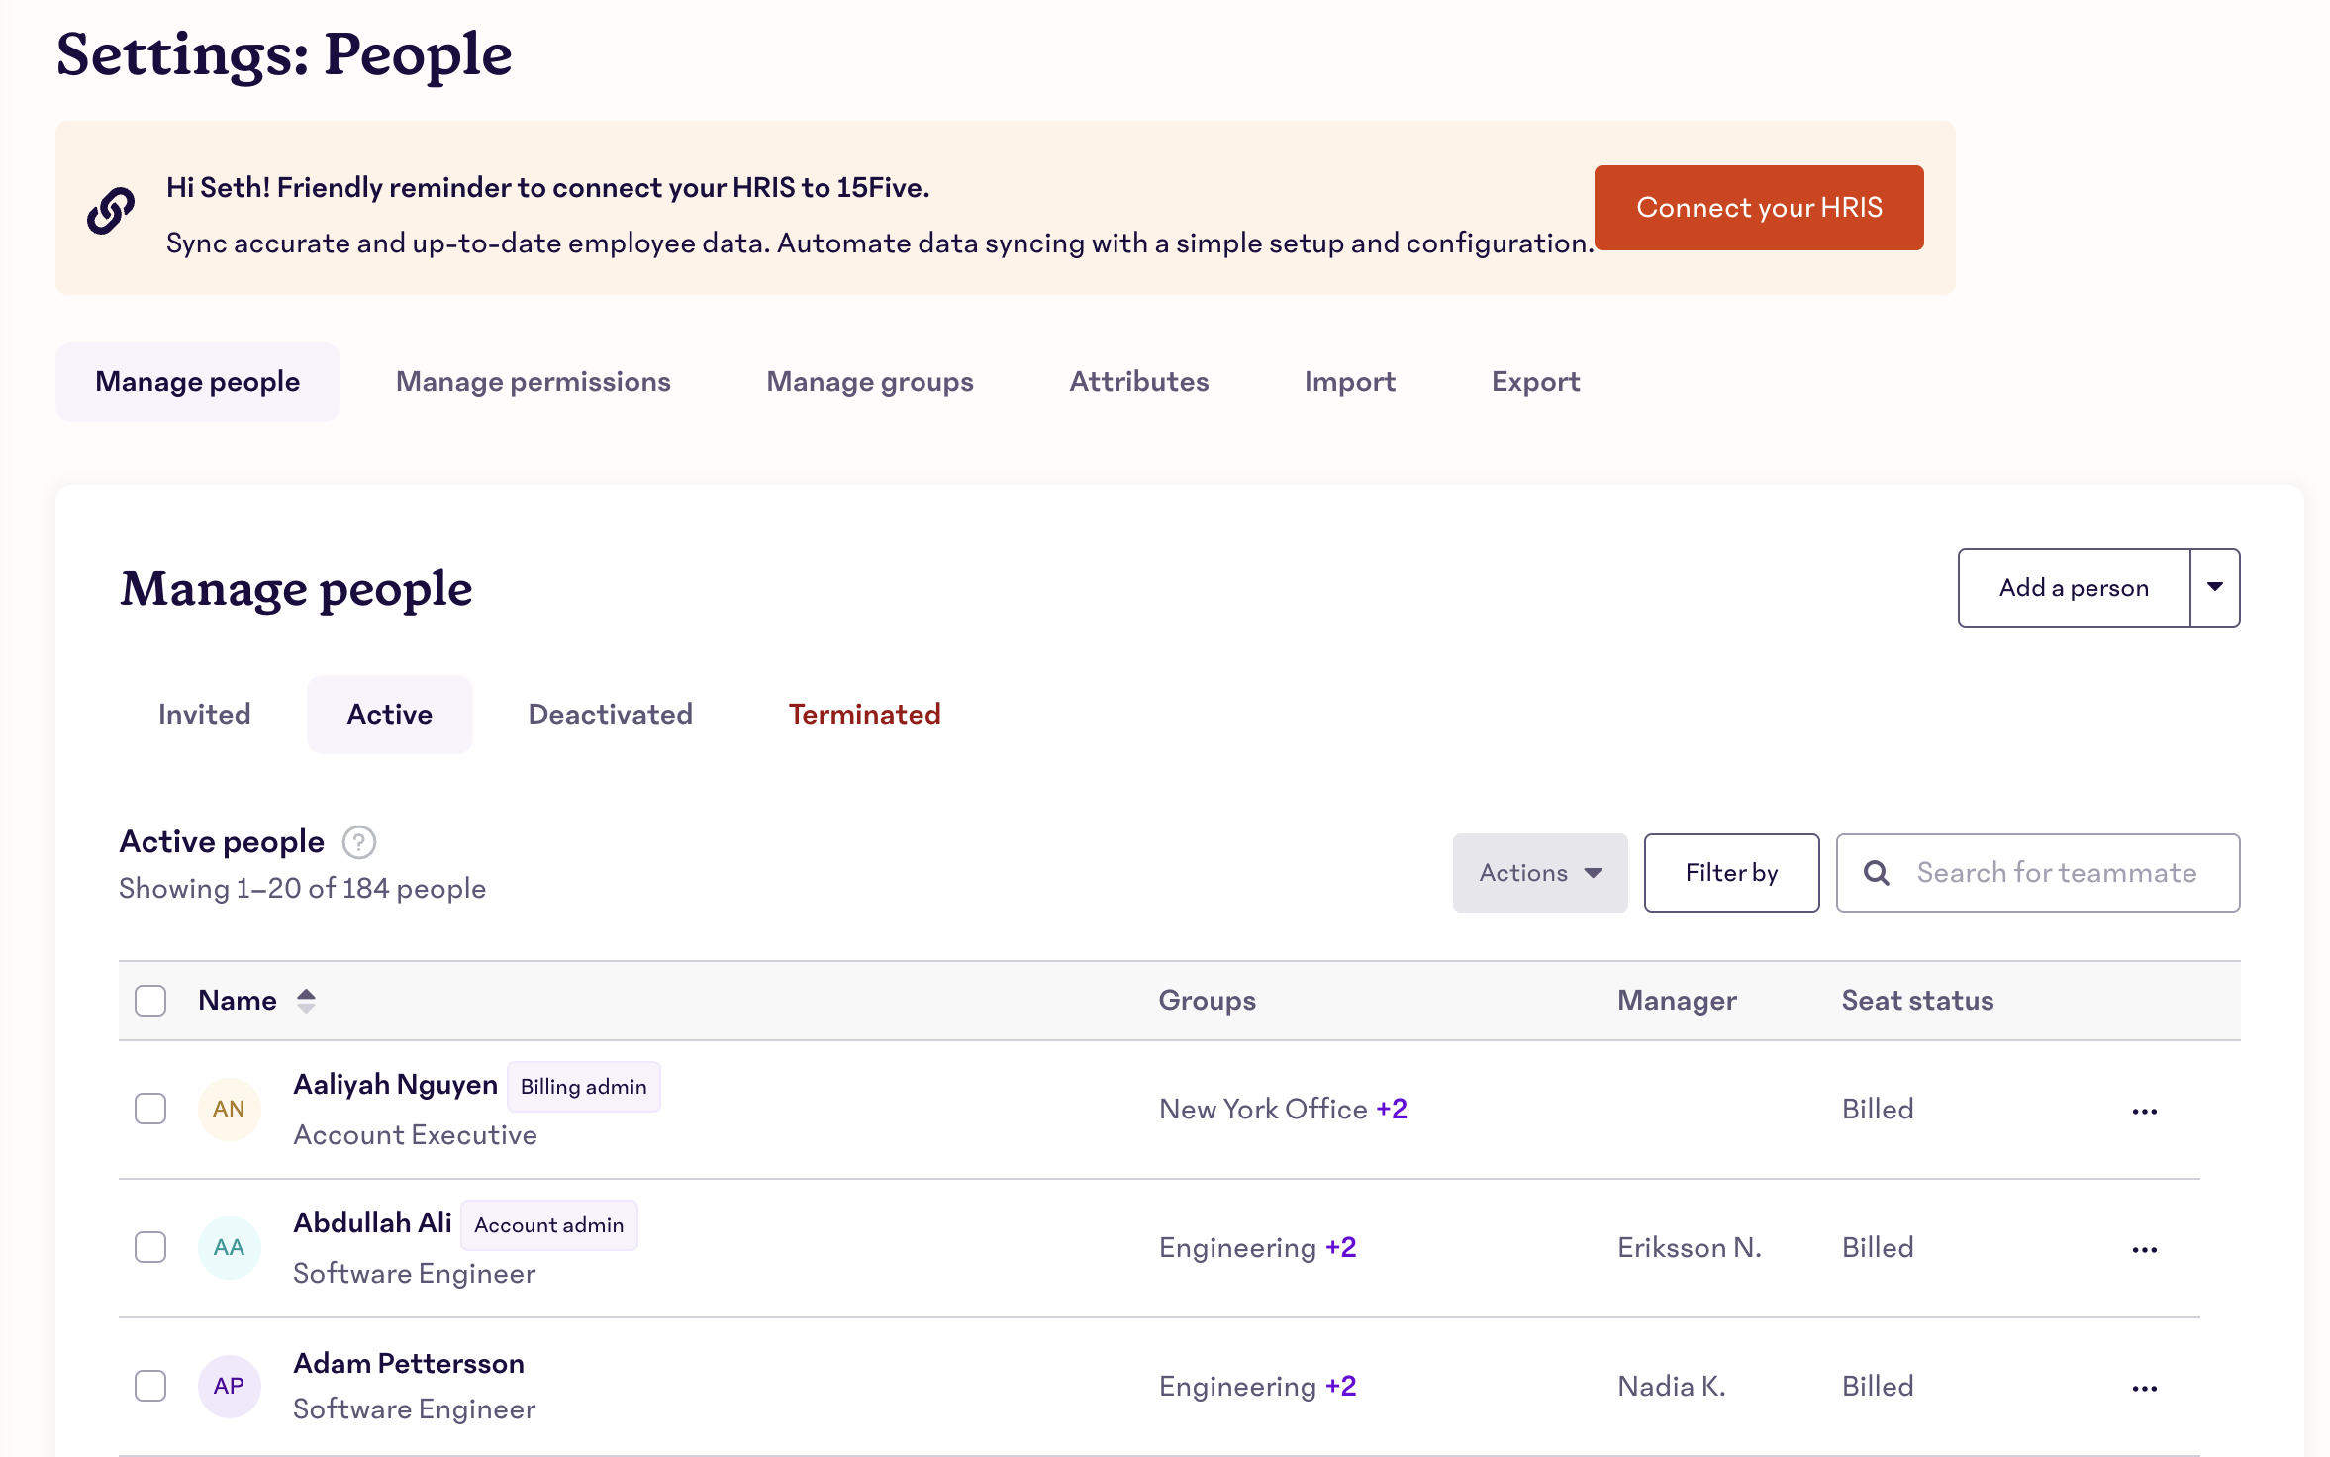Click the Filter by button

tap(1730, 873)
